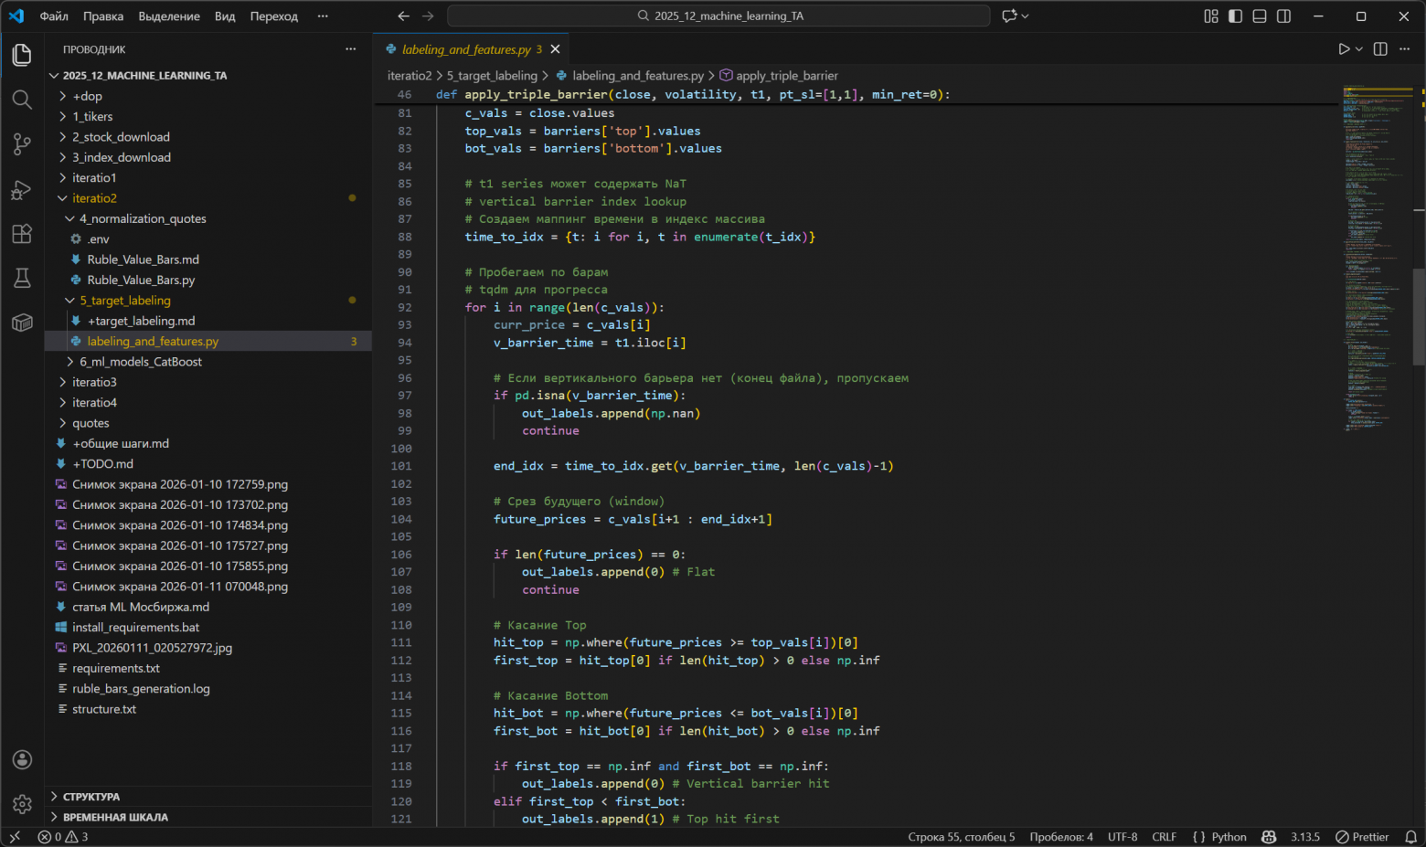The height and width of the screenshot is (847, 1426).
Task: Open the Extensions view
Action: point(22,234)
